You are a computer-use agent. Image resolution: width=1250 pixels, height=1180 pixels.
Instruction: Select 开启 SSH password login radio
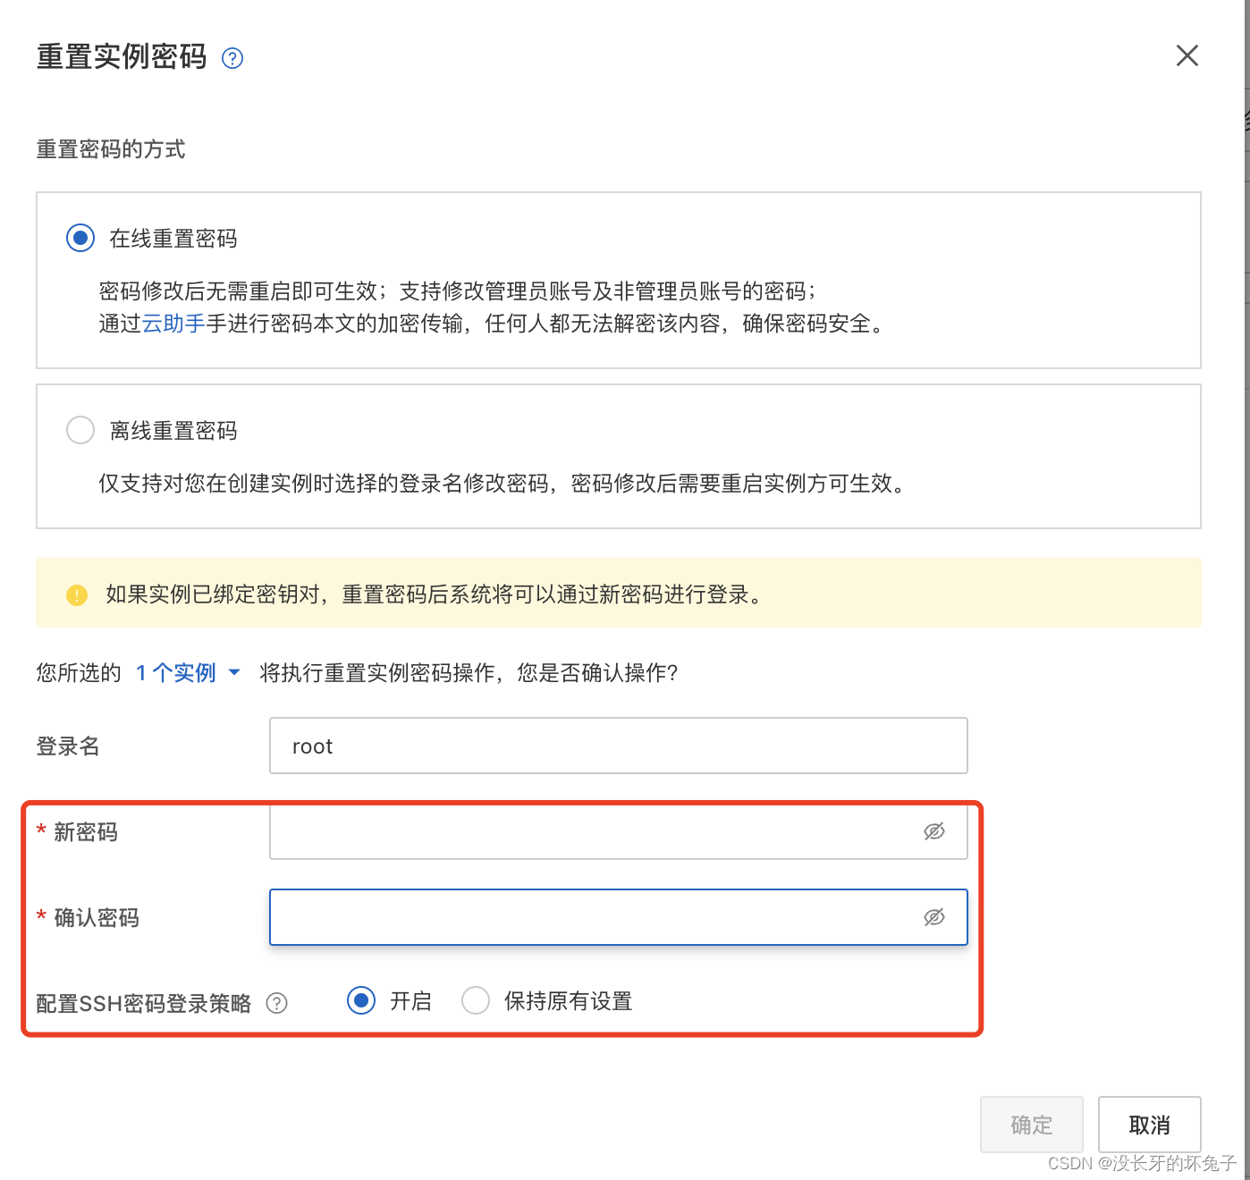click(x=361, y=1000)
